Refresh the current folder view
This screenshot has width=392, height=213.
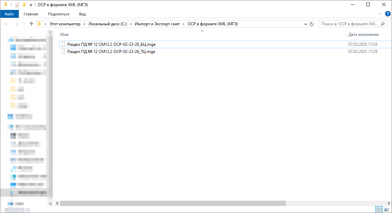point(311,24)
